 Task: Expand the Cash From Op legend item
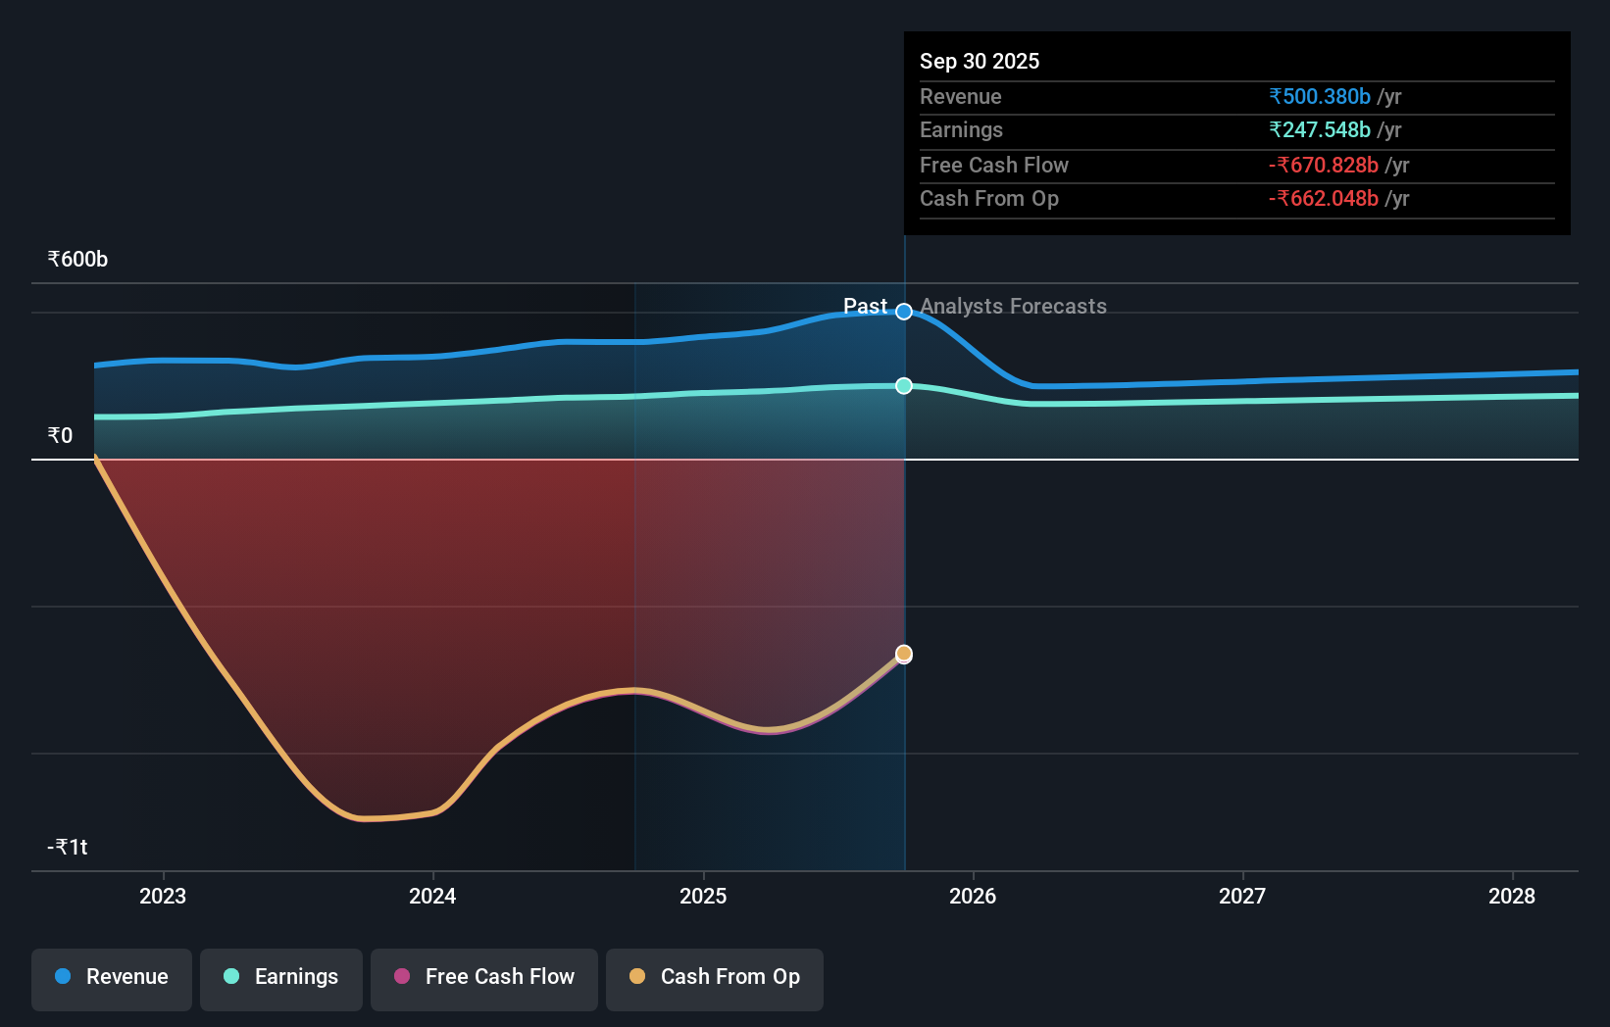tap(714, 977)
